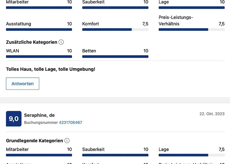Select review title 'Tolles Haus, tolle Lage'
230x164 pixels.
point(51,69)
